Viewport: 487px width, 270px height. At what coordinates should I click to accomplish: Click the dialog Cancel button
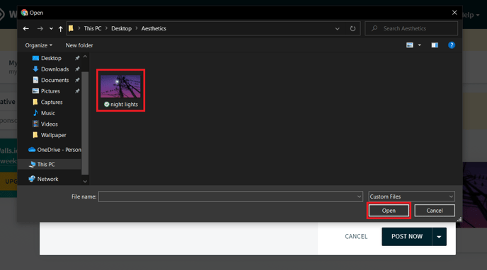[435, 211]
